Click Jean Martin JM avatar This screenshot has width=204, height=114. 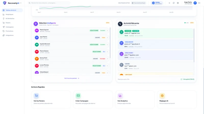pyautogui.click(x=37, y=37)
